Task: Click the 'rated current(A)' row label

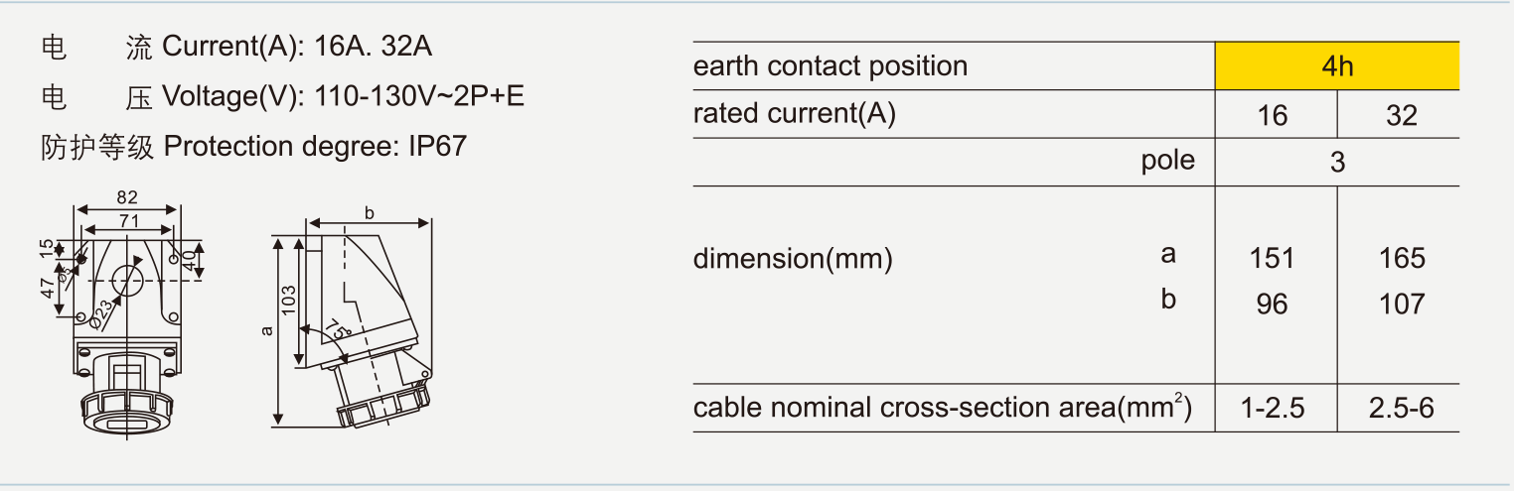Action: tap(795, 114)
